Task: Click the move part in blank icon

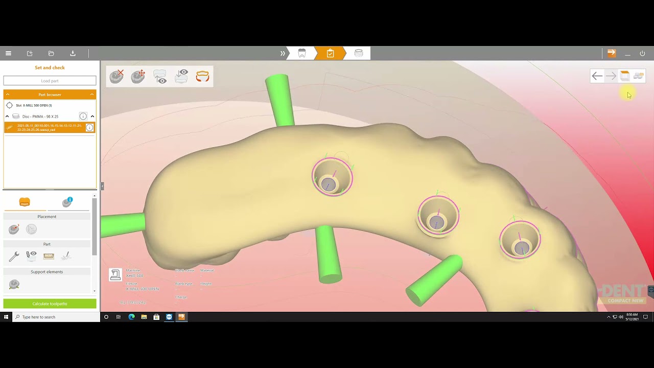Action: tap(138, 76)
